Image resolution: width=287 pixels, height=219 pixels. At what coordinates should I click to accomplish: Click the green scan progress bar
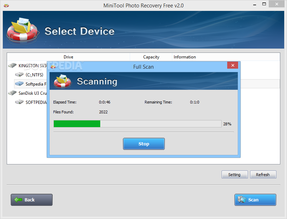click(138, 124)
